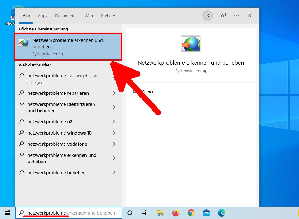
Task: Open Cortana circle icon in taskbar
Action: (130, 213)
